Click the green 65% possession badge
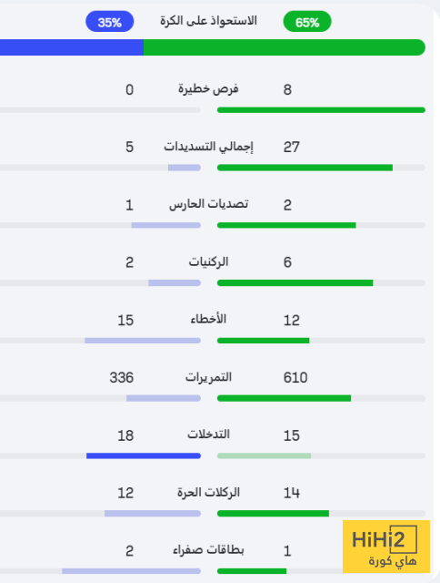The width and height of the screenshot is (440, 583). coord(307,22)
